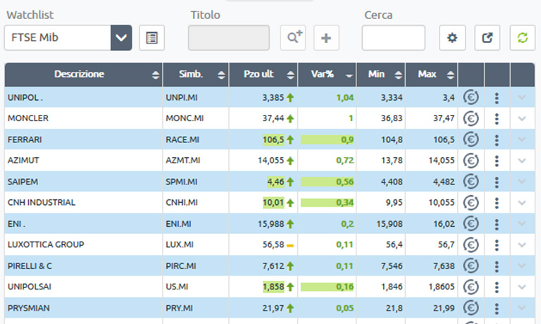Click the UNPI.MI symbol cell
The width and height of the screenshot is (541, 324).
(x=196, y=98)
